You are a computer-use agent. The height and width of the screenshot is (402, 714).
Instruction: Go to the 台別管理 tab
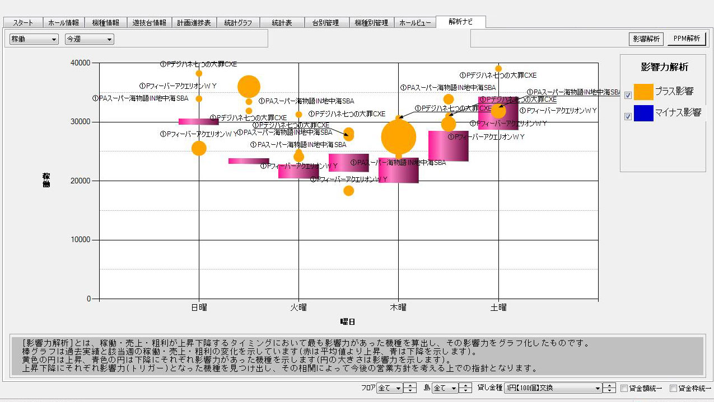[325, 23]
